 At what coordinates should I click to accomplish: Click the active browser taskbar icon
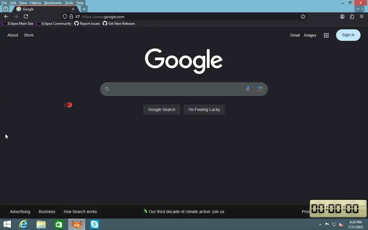click(x=77, y=224)
